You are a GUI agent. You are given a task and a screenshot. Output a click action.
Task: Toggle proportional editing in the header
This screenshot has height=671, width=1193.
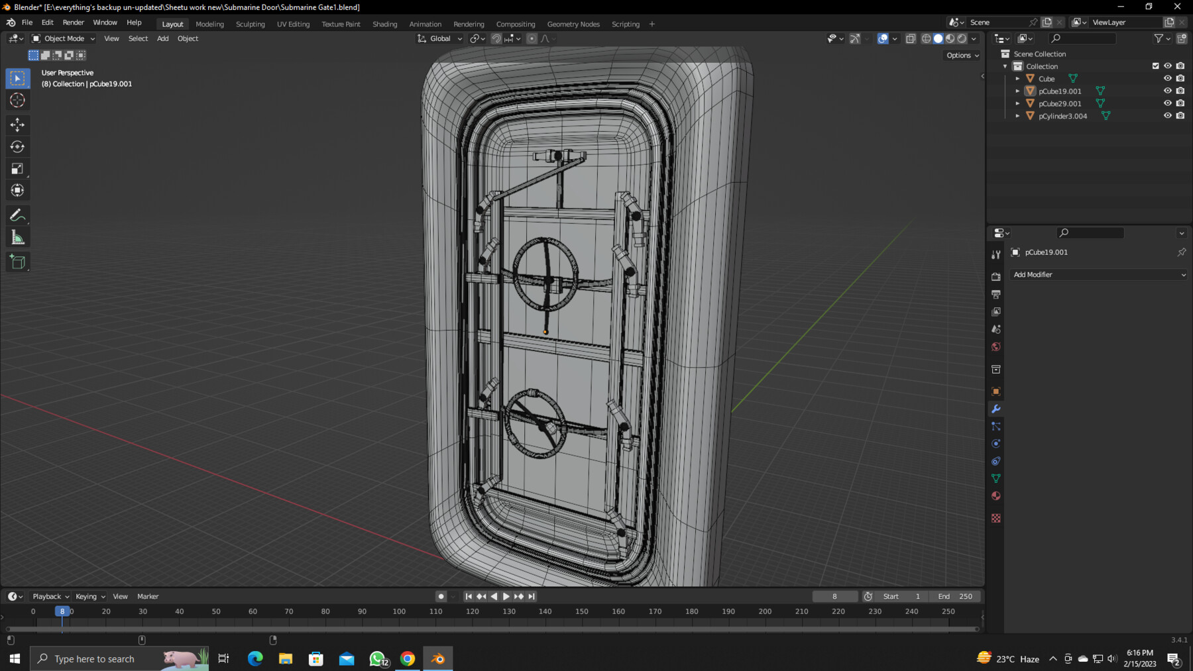[531, 38]
